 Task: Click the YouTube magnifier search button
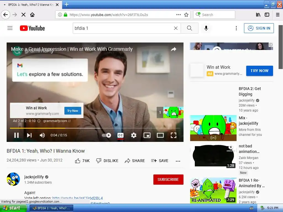pos(190,28)
